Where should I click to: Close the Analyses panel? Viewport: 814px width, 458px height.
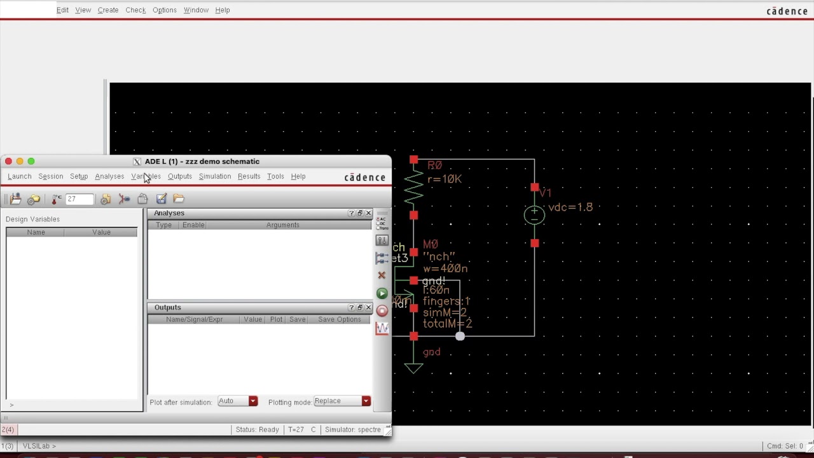point(368,213)
